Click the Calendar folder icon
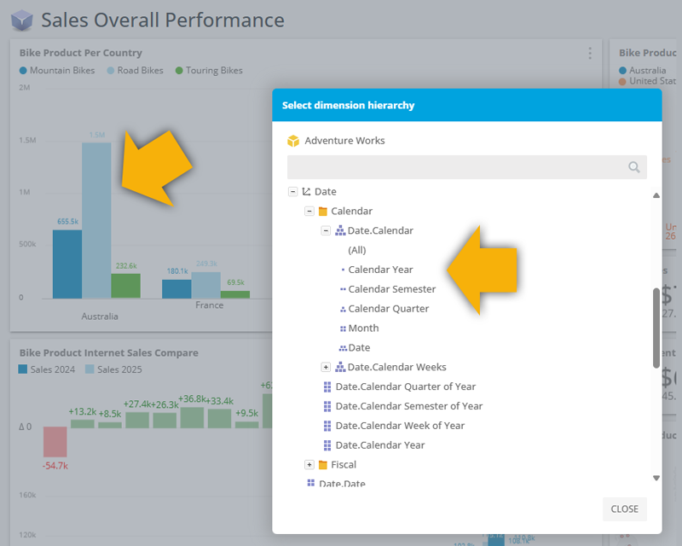The height and width of the screenshot is (546, 682). 322,211
